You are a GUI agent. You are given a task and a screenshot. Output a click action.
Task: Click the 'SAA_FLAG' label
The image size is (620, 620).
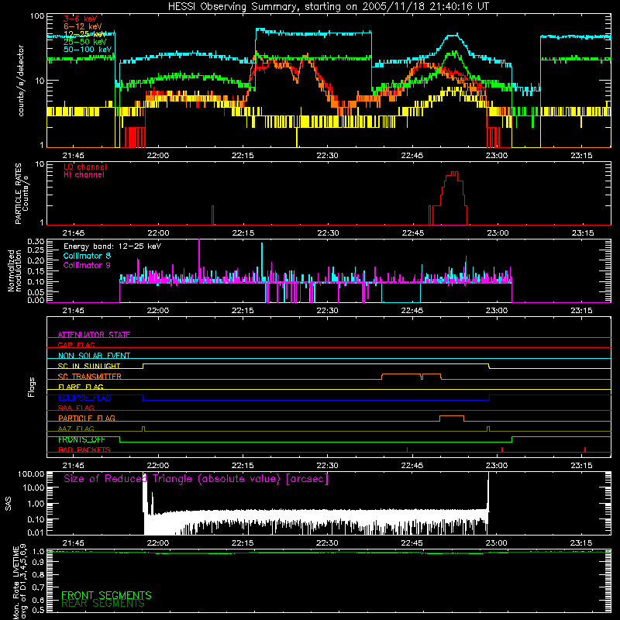[x=76, y=408]
